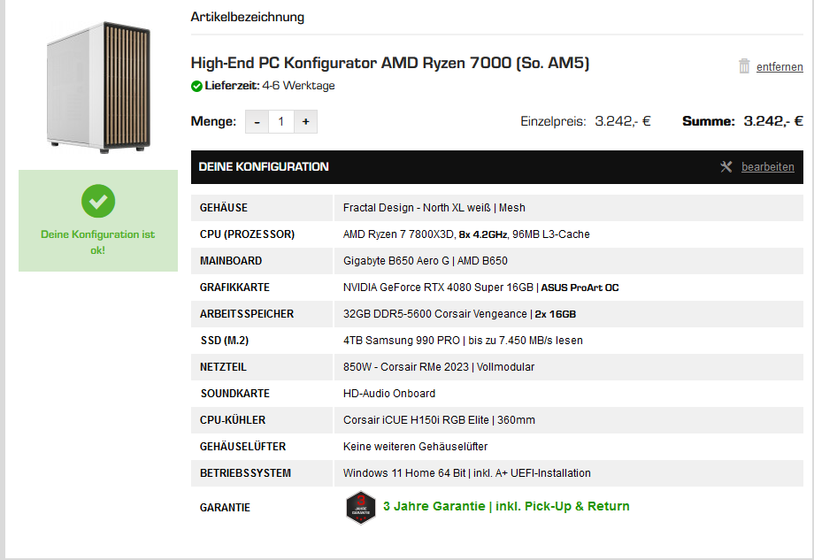
Task: Click Corsair iCUE H150i RGB Elite value
Action: click(439, 419)
